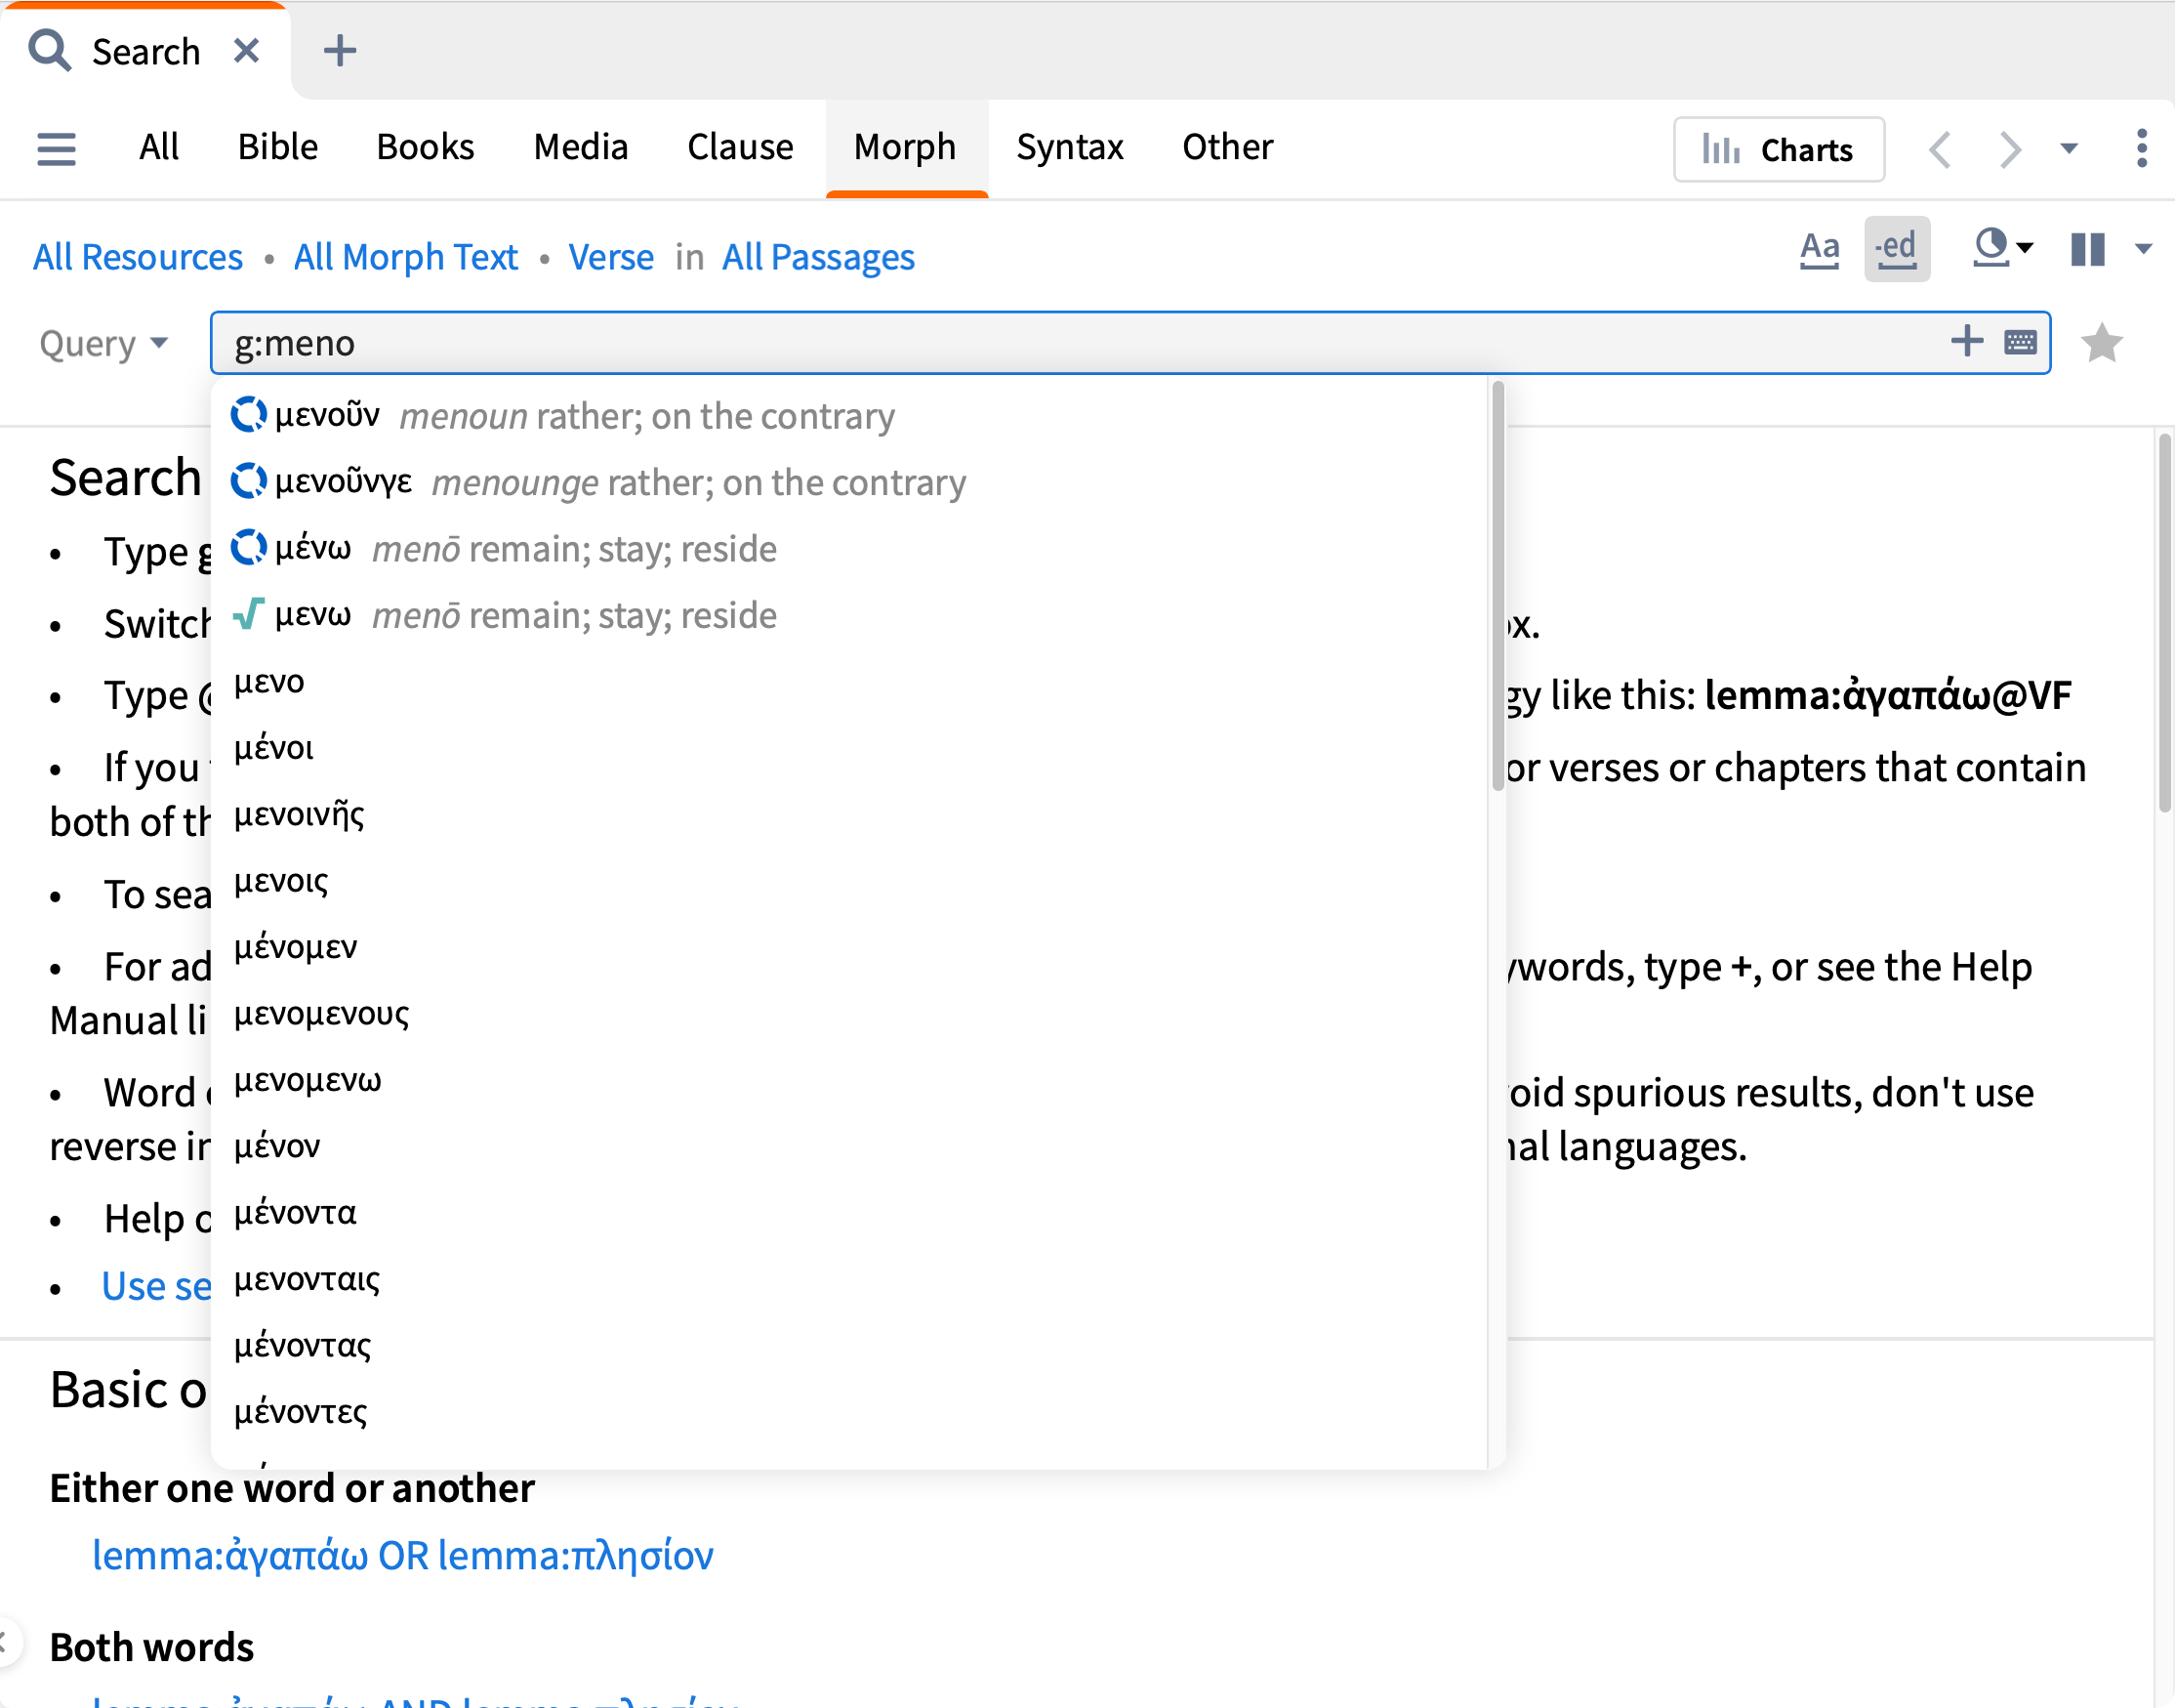Pick the μενοις suggestion
The image size is (2175, 1708).
tap(849, 880)
